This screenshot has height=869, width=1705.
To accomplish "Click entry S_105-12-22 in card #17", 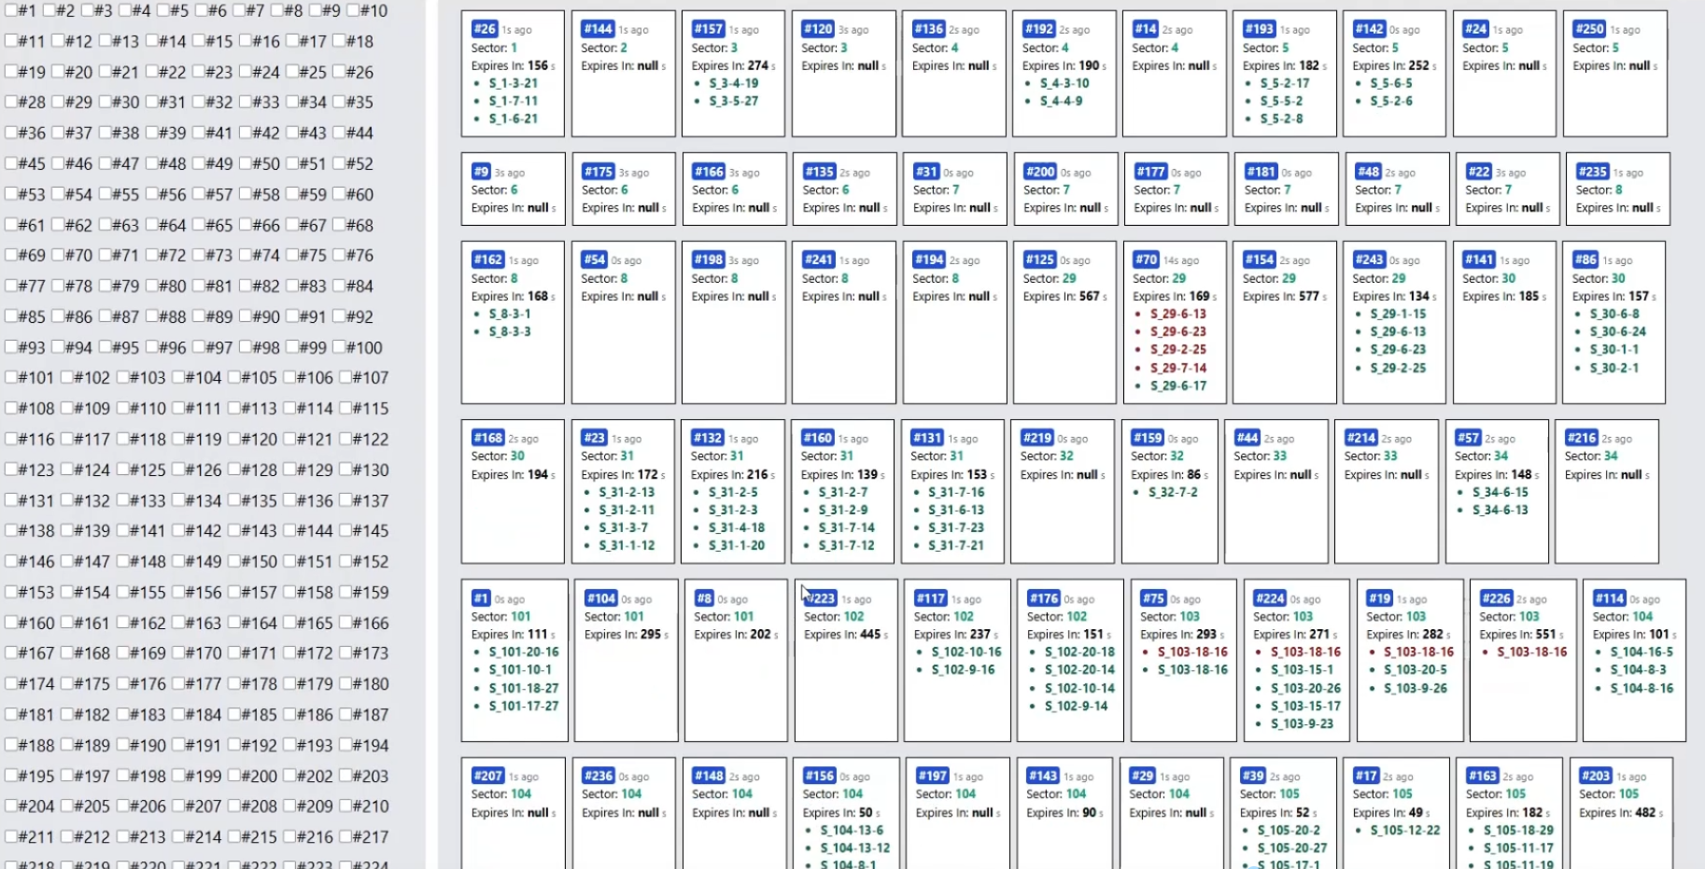I will pyautogui.click(x=1405, y=830).
